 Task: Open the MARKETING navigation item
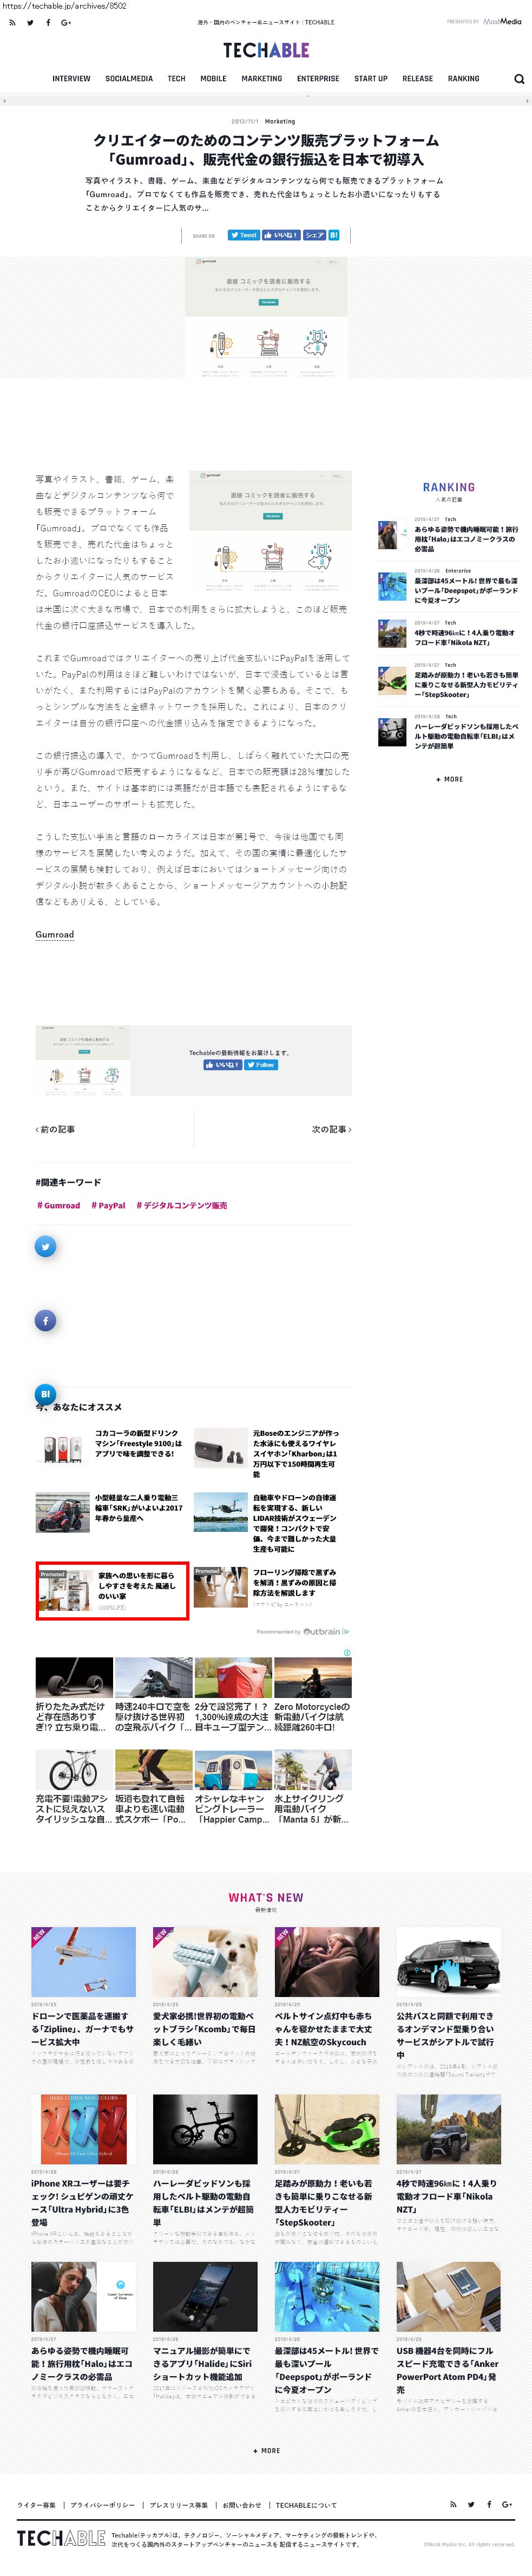(x=261, y=79)
